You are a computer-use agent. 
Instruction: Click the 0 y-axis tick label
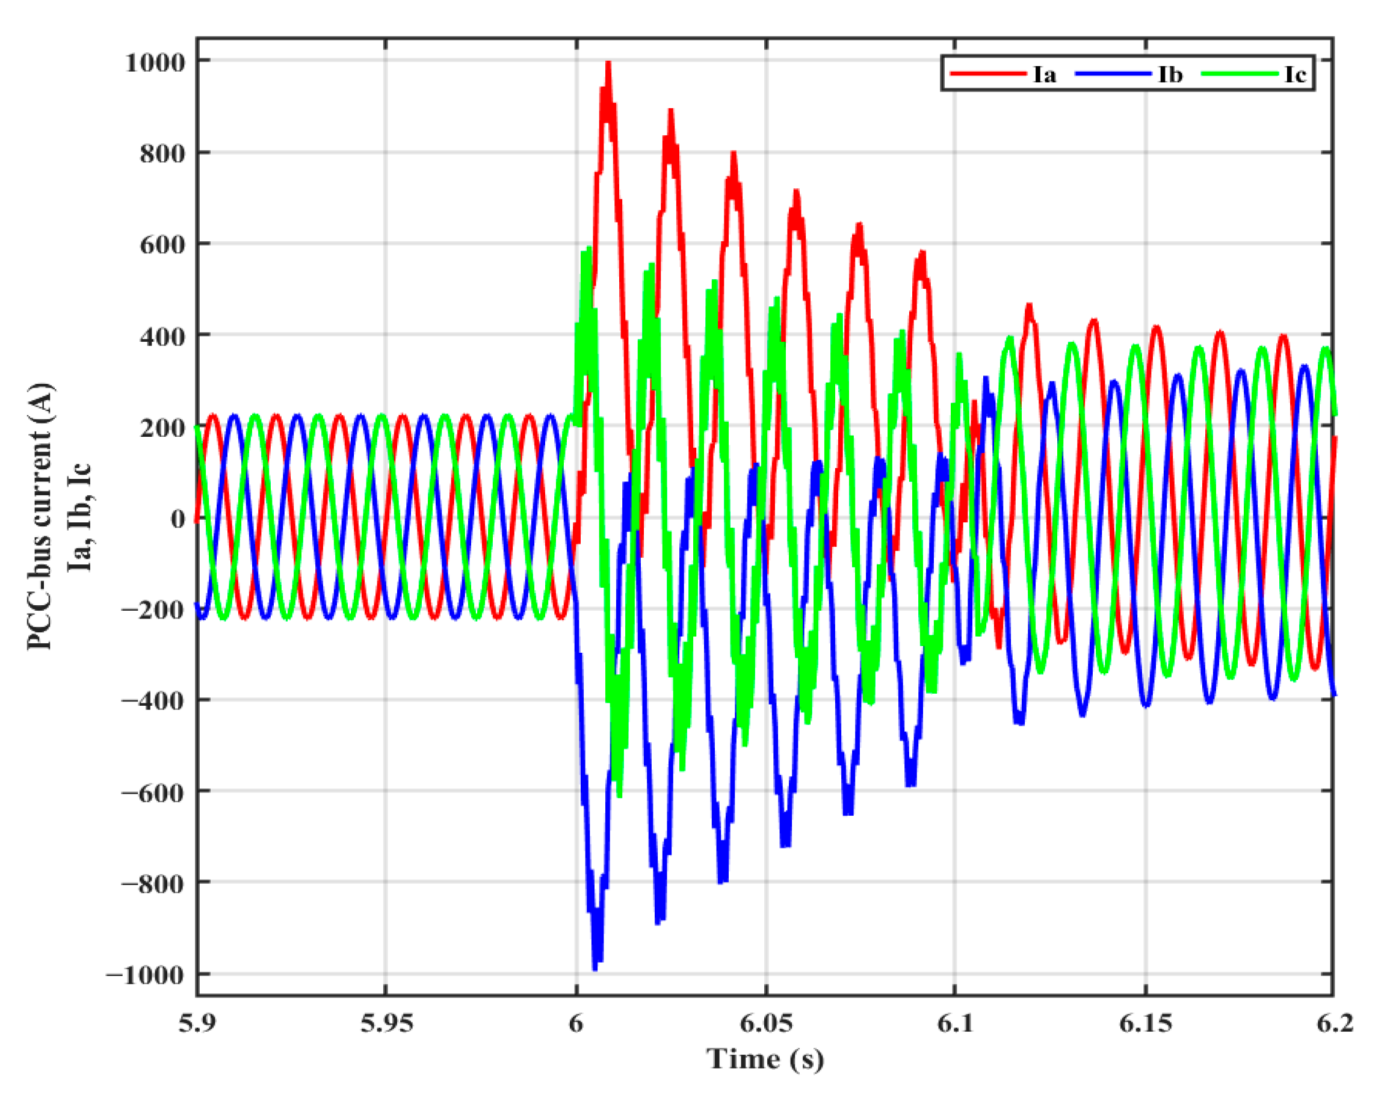click(178, 519)
